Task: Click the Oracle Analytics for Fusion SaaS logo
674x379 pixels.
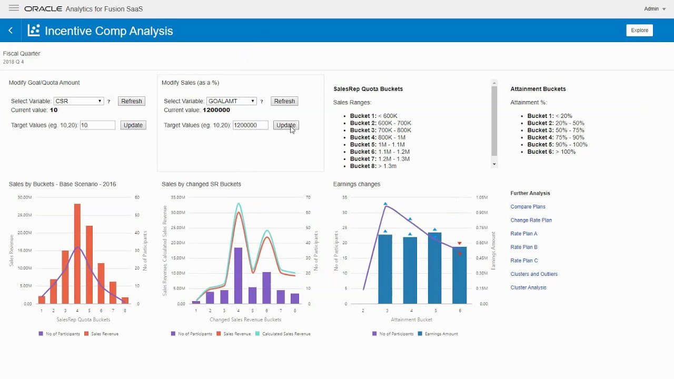Action: click(x=83, y=9)
